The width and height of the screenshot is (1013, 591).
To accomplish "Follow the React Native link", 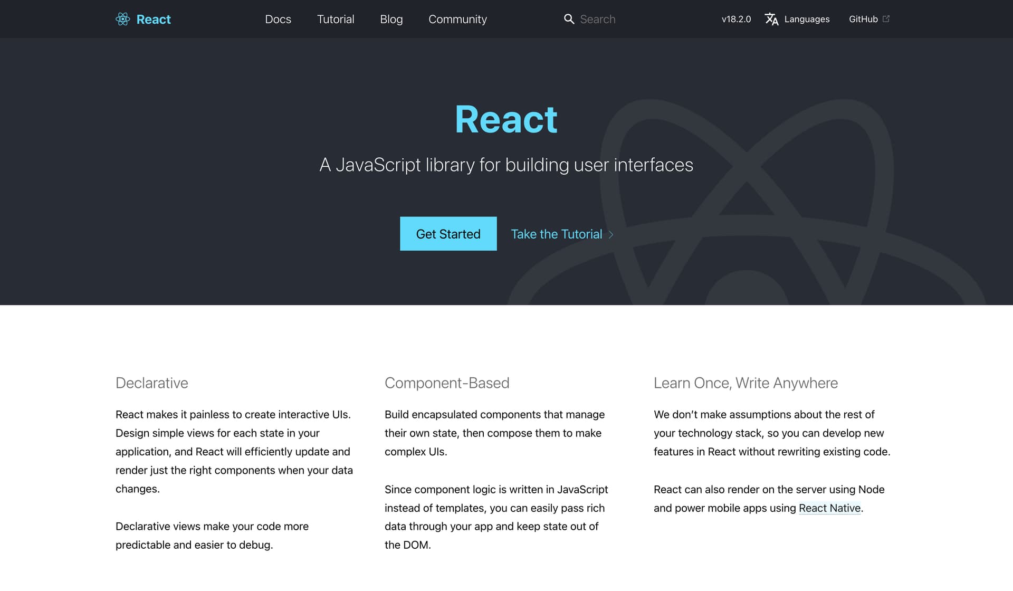I will (x=829, y=508).
